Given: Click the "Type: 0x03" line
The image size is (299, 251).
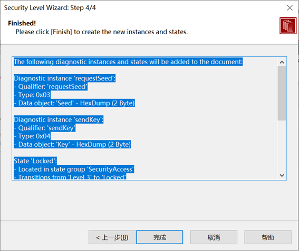Looking at the screenshot, I should pos(32,95).
